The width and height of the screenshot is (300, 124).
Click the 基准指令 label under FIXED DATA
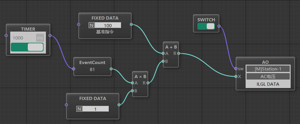click(x=105, y=32)
